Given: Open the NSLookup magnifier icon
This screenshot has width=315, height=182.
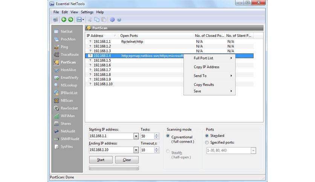Looking at the screenshot, I should point(57,85).
